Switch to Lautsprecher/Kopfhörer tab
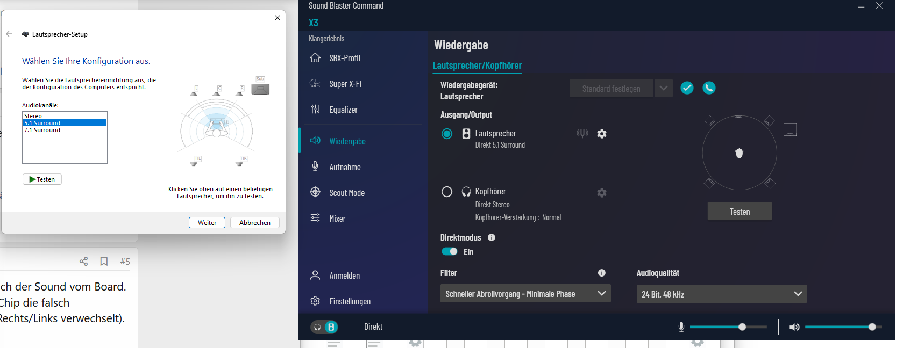This screenshot has width=903, height=348. 477,66
